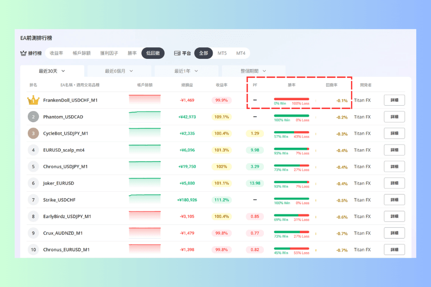Click the 13.98 profit factor value
The width and height of the screenshot is (431, 287).
click(x=255, y=183)
